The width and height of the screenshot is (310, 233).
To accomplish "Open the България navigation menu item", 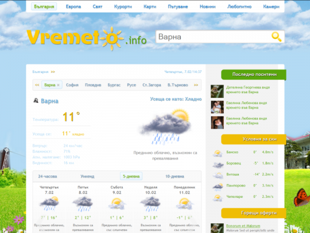I will pos(44,6).
